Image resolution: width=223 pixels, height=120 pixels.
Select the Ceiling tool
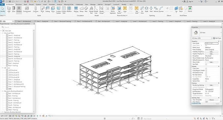(48, 9)
